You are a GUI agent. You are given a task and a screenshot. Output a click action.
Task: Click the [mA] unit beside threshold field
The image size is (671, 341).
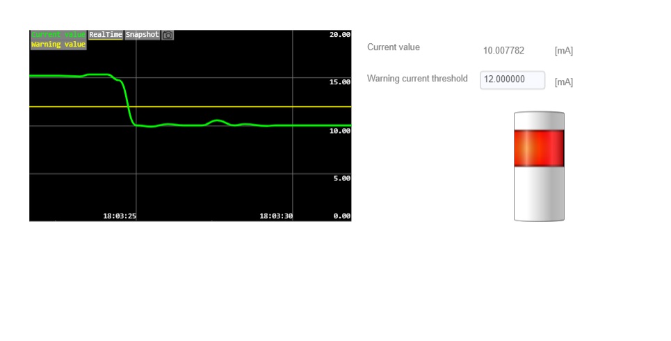(x=564, y=82)
